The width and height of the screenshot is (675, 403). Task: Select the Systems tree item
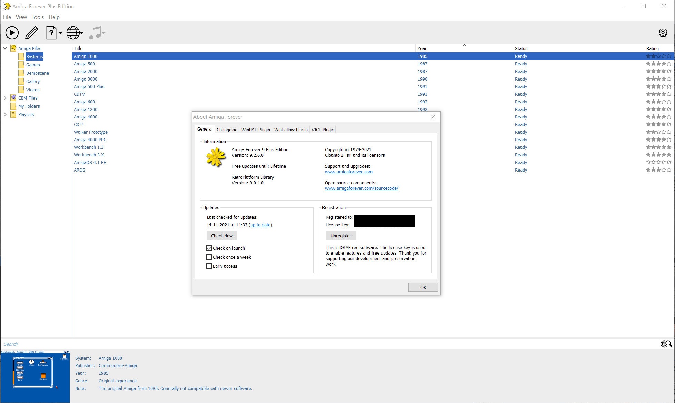pyautogui.click(x=34, y=56)
